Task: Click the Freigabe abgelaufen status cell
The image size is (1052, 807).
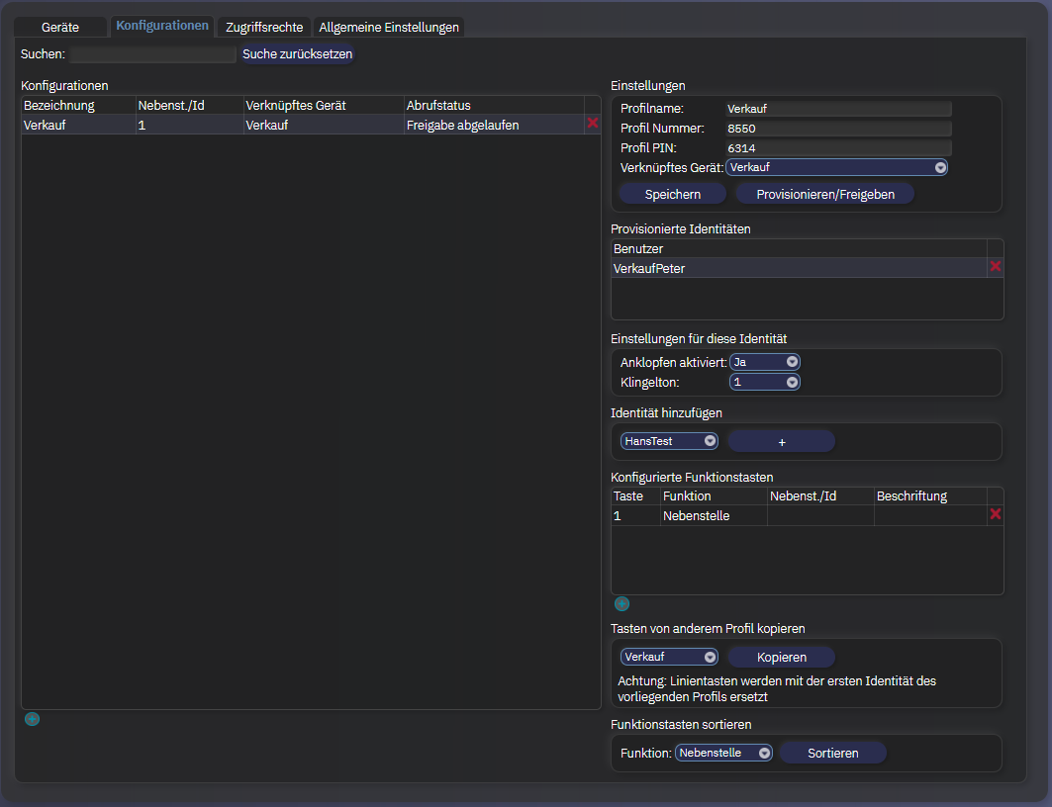Action: [x=494, y=125]
